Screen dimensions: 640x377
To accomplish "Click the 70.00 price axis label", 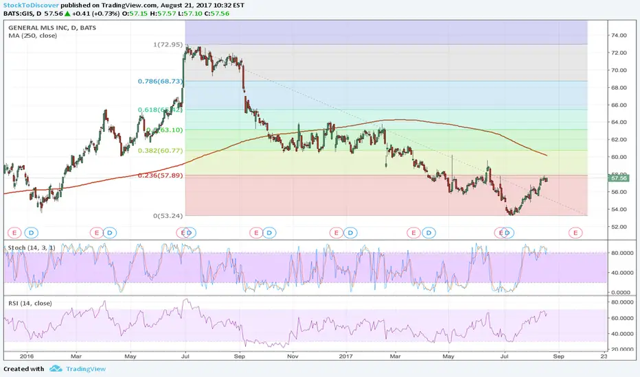I will pyautogui.click(x=619, y=70).
